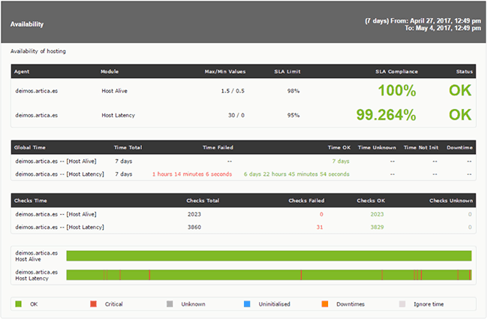Click the Checks OK column header
The image size is (488, 320).
pos(371,201)
